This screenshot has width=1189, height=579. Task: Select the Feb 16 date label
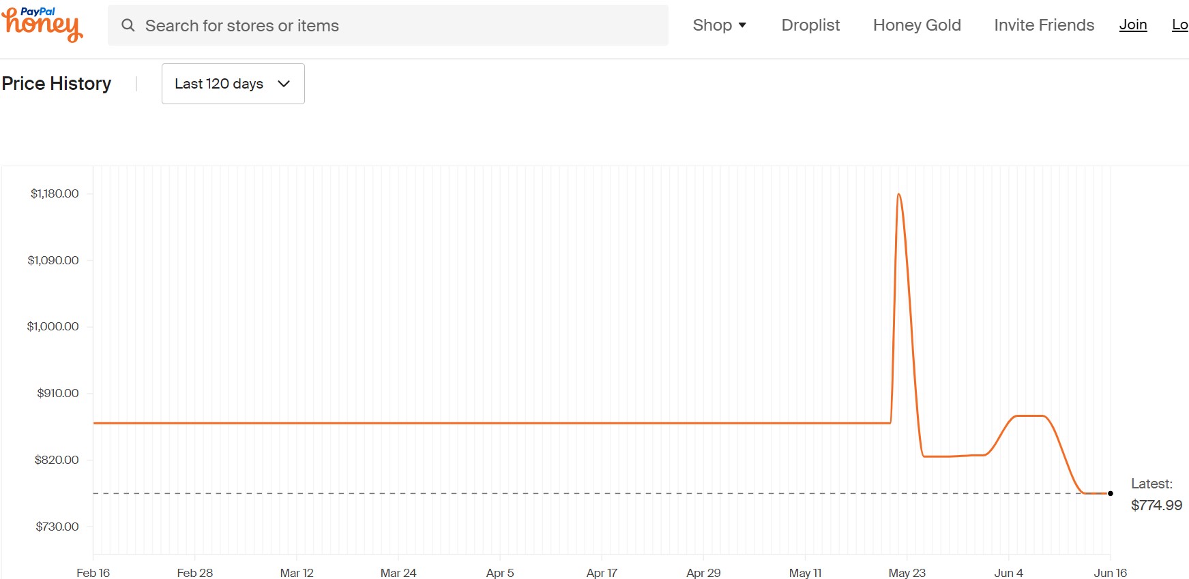[x=93, y=573]
